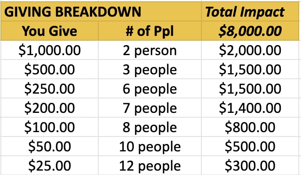Select the 2 person cell
Image resolution: width=301 pixels, height=175 pixels.
[x=150, y=50]
